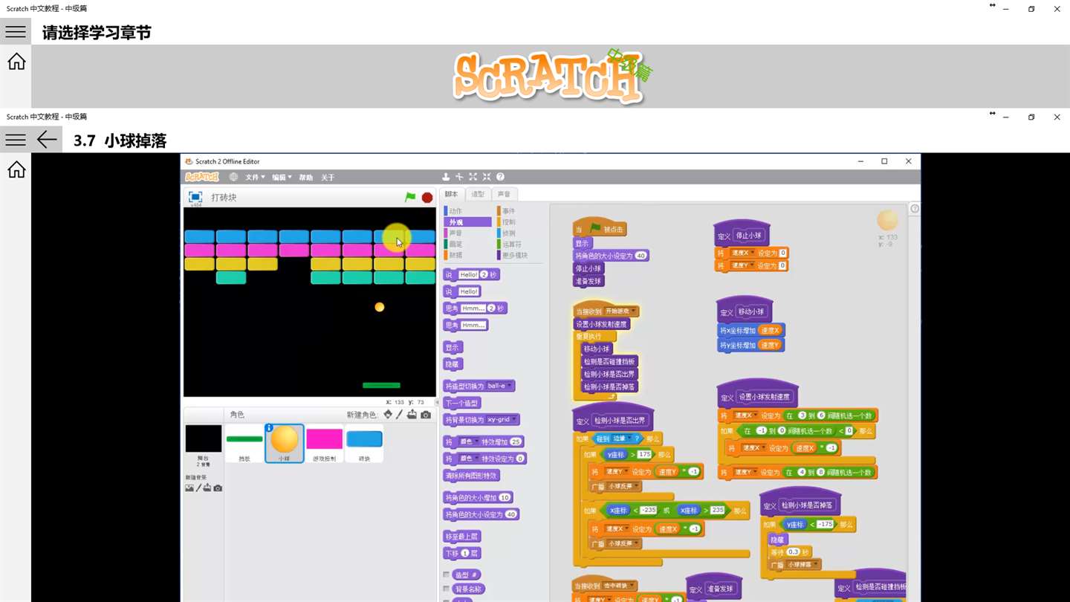Screen dimensions: 1070x602
Task: Click the red stop sign
Action: click(x=427, y=197)
